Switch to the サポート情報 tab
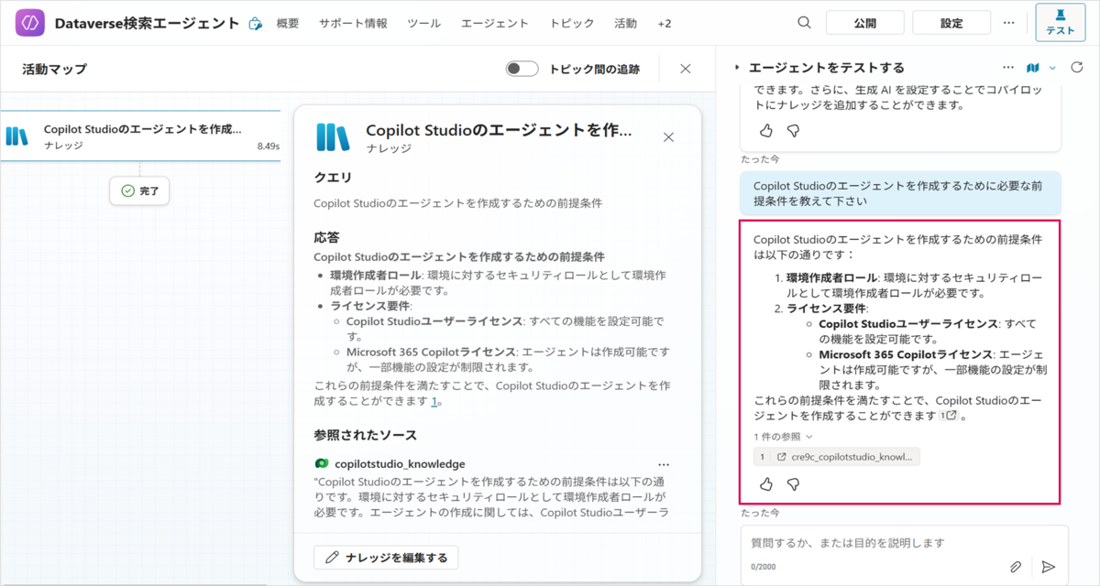The image size is (1100, 586). point(353,24)
